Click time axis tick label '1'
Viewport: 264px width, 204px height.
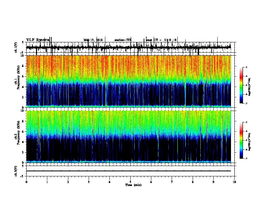pos(47,182)
